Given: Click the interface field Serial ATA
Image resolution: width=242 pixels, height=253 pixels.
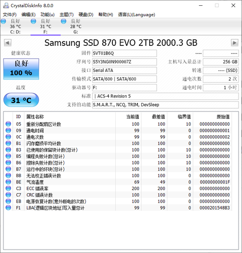Looking at the screenshot, I should coord(124,70).
